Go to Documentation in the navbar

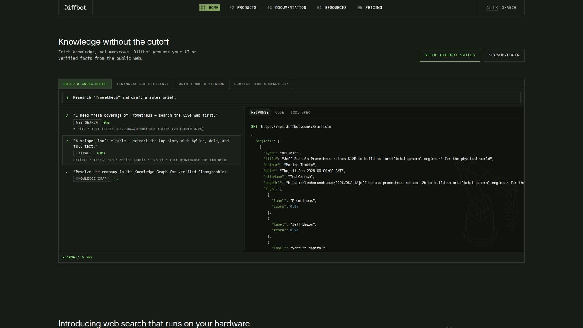pos(287,8)
